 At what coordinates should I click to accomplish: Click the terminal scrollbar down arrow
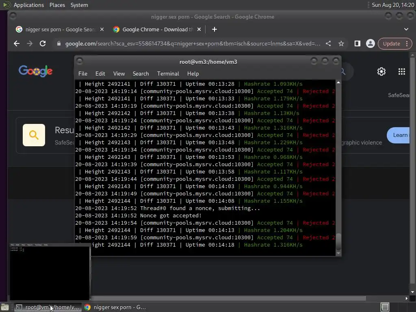[x=338, y=253]
